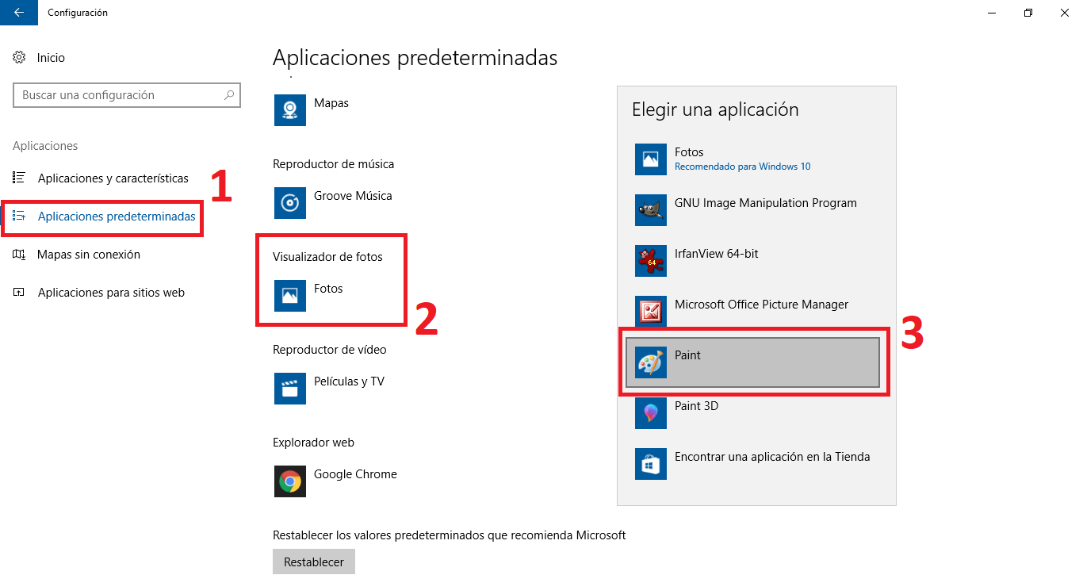The width and height of the screenshot is (1083, 575).
Task: Select Aplicaciones predeterminadas in sidebar
Action: [117, 217]
